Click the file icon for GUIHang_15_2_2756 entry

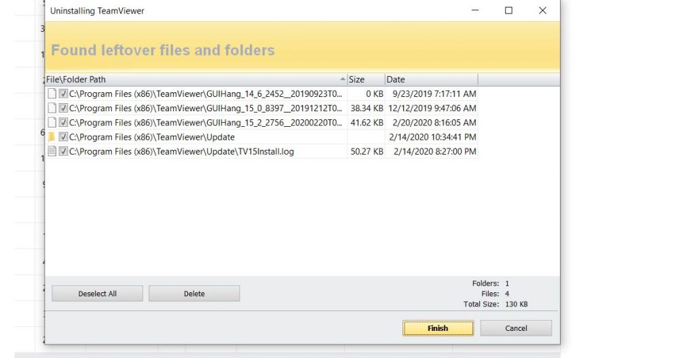pos(52,123)
